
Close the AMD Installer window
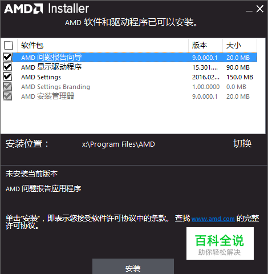pyautogui.click(x=260, y=9)
